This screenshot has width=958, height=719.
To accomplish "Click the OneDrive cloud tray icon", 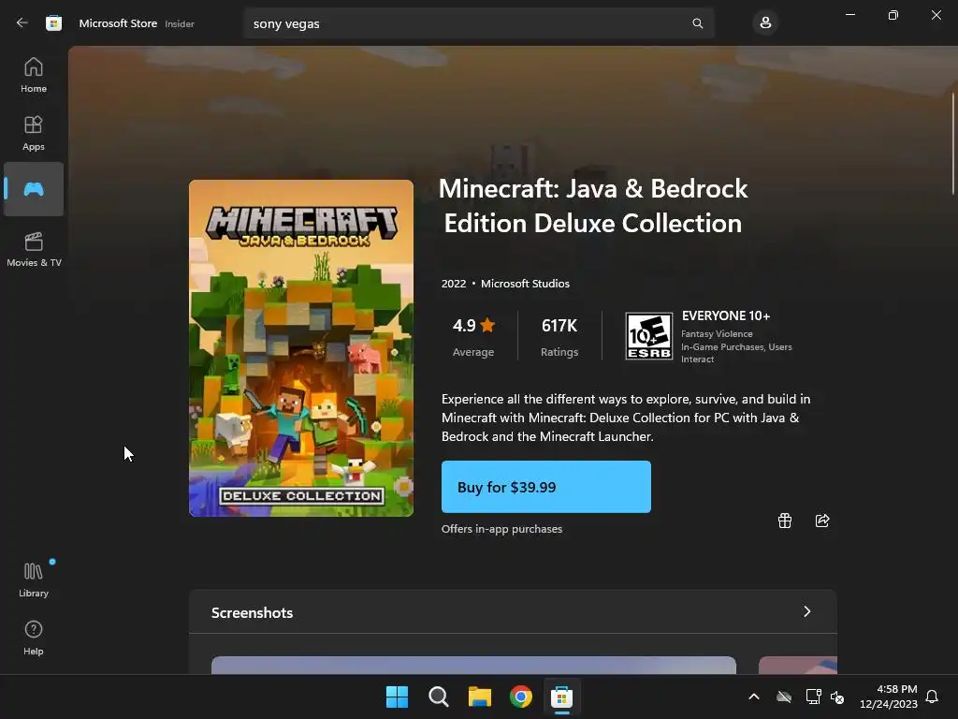I will click(784, 697).
